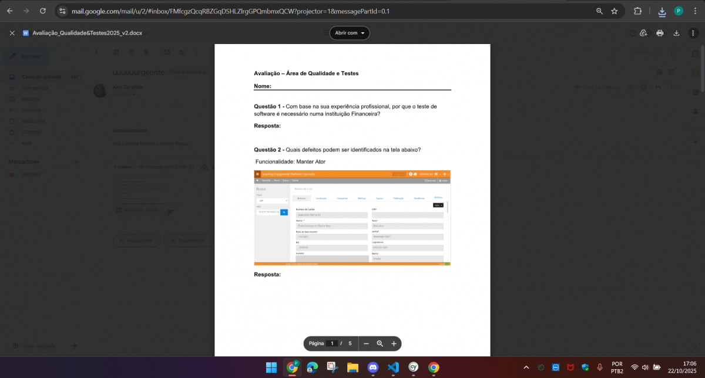Open site information icon in address bar

point(63,11)
